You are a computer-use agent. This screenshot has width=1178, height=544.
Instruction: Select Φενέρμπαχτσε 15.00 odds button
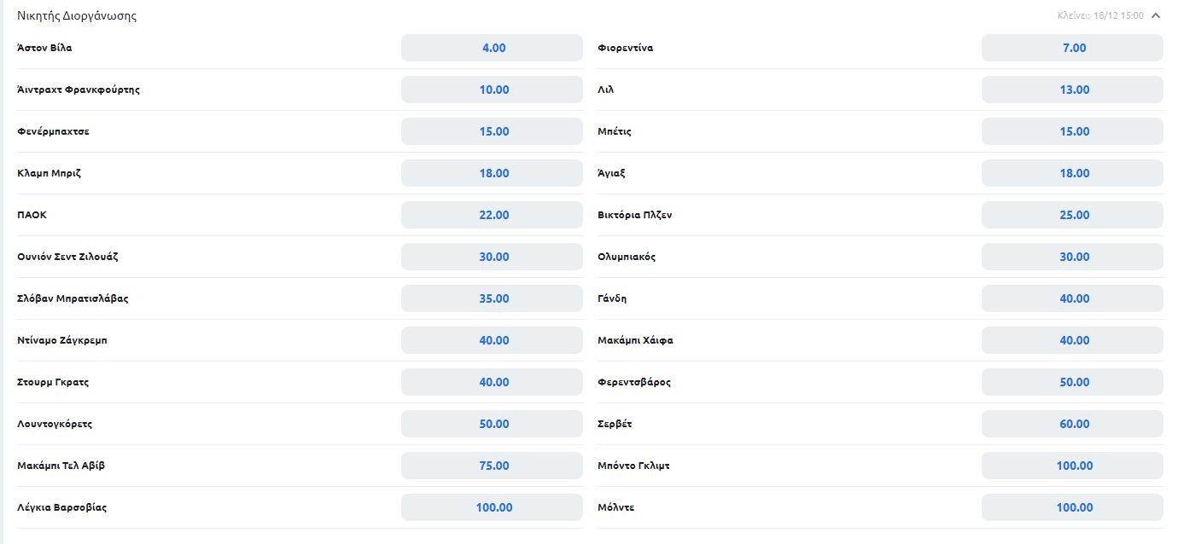493,131
